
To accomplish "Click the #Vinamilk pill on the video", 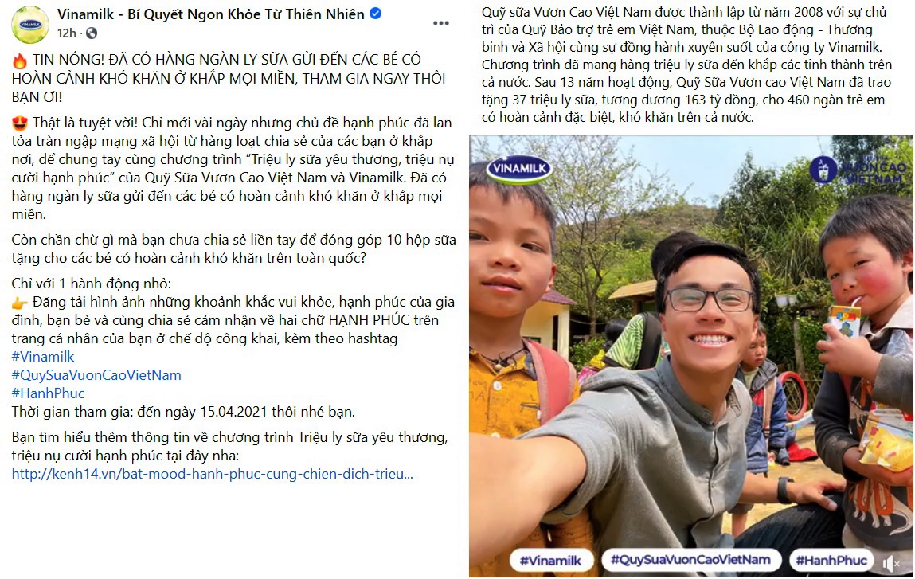I will (x=551, y=561).
